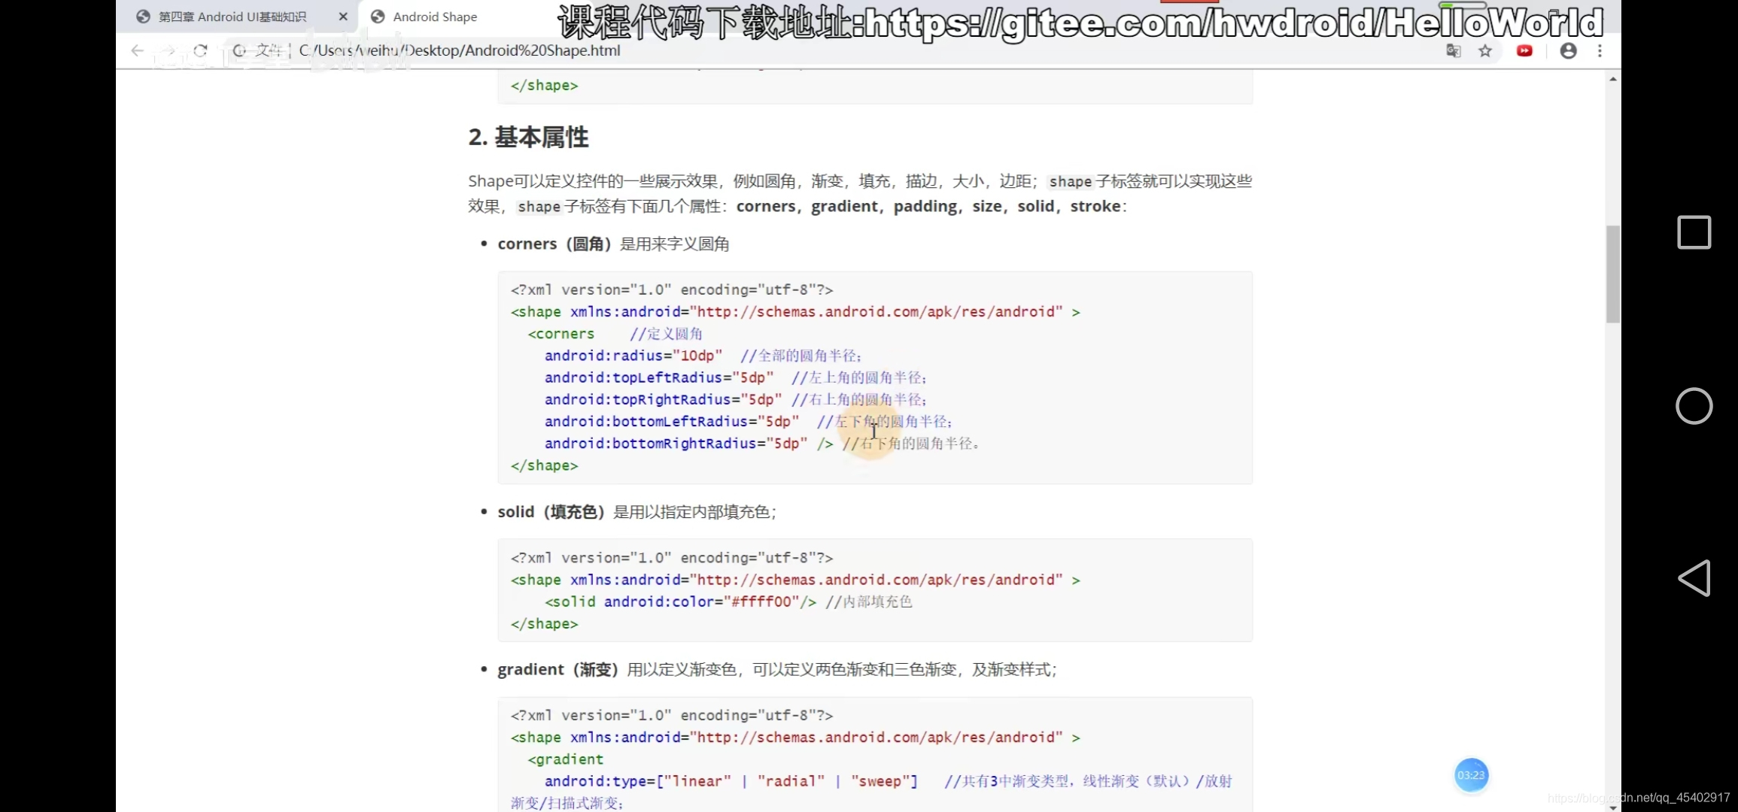Tap the 03:23 recording timer bubble

coord(1471,775)
